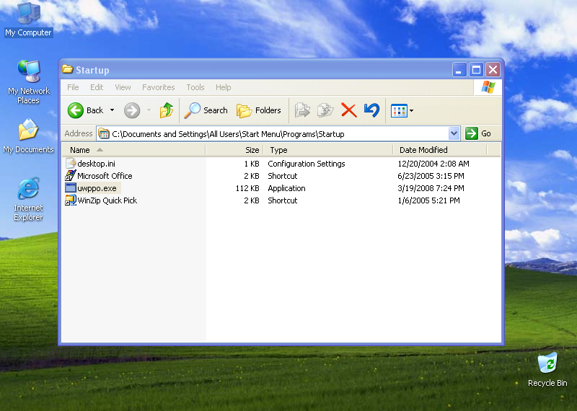Select the uwppo.exe file
This screenshot has height=411, width=577.
pyautogui.click(x=97, y=188)
